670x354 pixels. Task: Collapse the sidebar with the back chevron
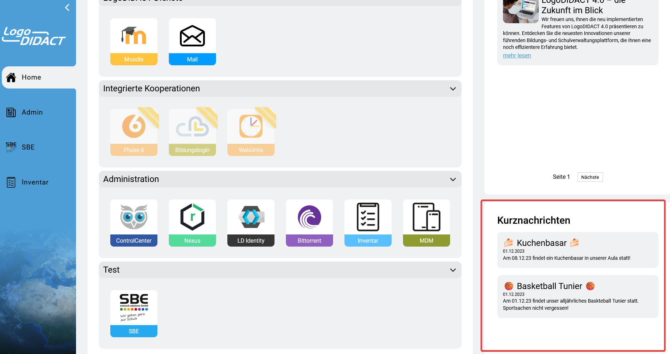67,7
